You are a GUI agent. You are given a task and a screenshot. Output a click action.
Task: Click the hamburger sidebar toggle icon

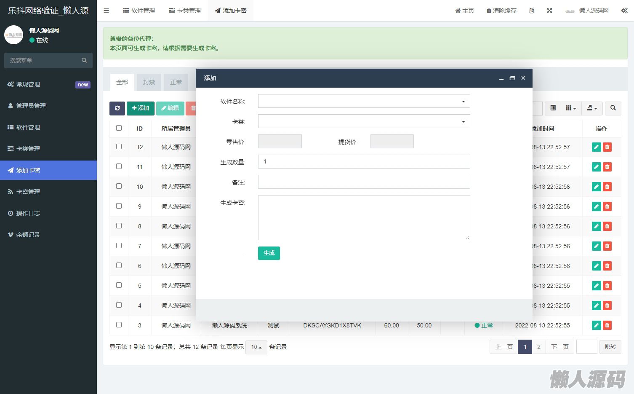(x=106, y=11)
